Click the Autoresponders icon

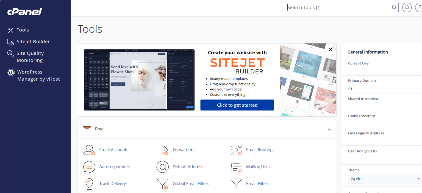(x=89, y=167)
